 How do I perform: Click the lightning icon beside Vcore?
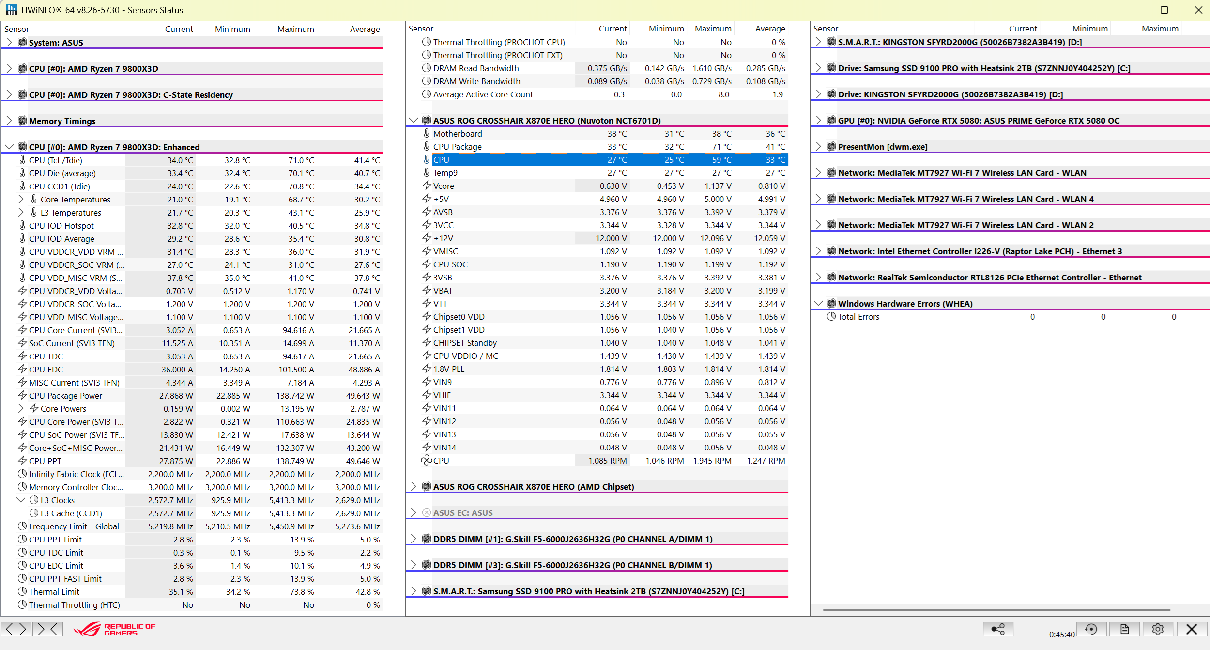pos(427,186)
